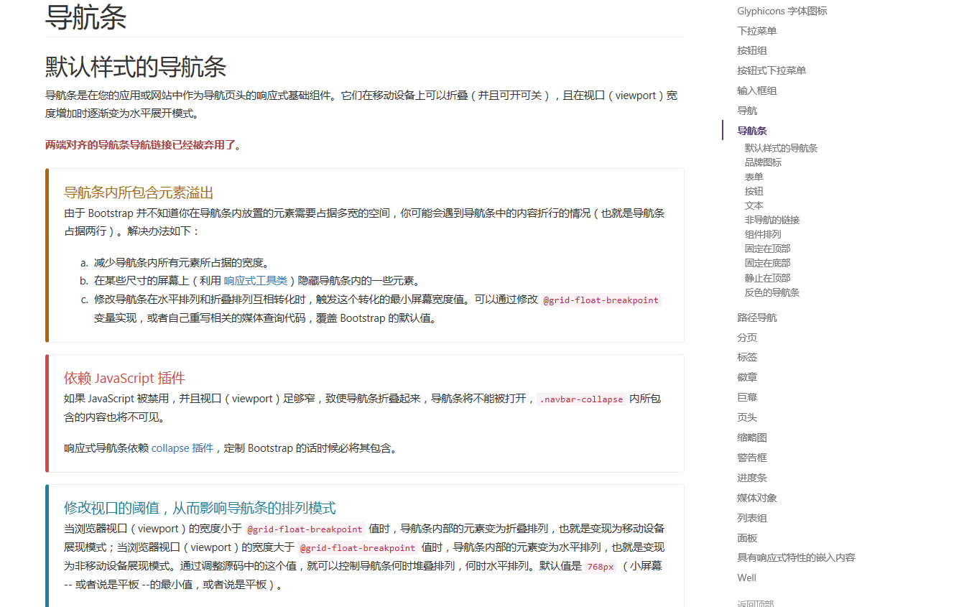
Task: Jump to 默认样式的导航条 section
Action: (x=781, y=147)
